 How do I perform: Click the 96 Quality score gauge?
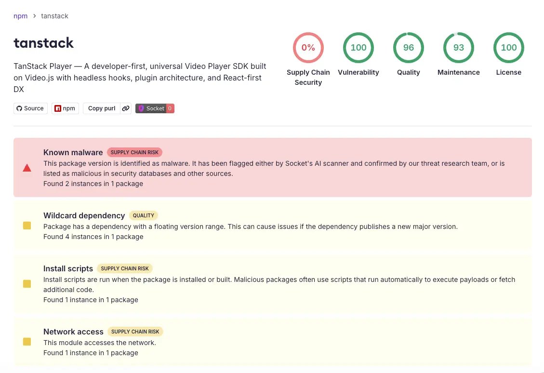408,48
